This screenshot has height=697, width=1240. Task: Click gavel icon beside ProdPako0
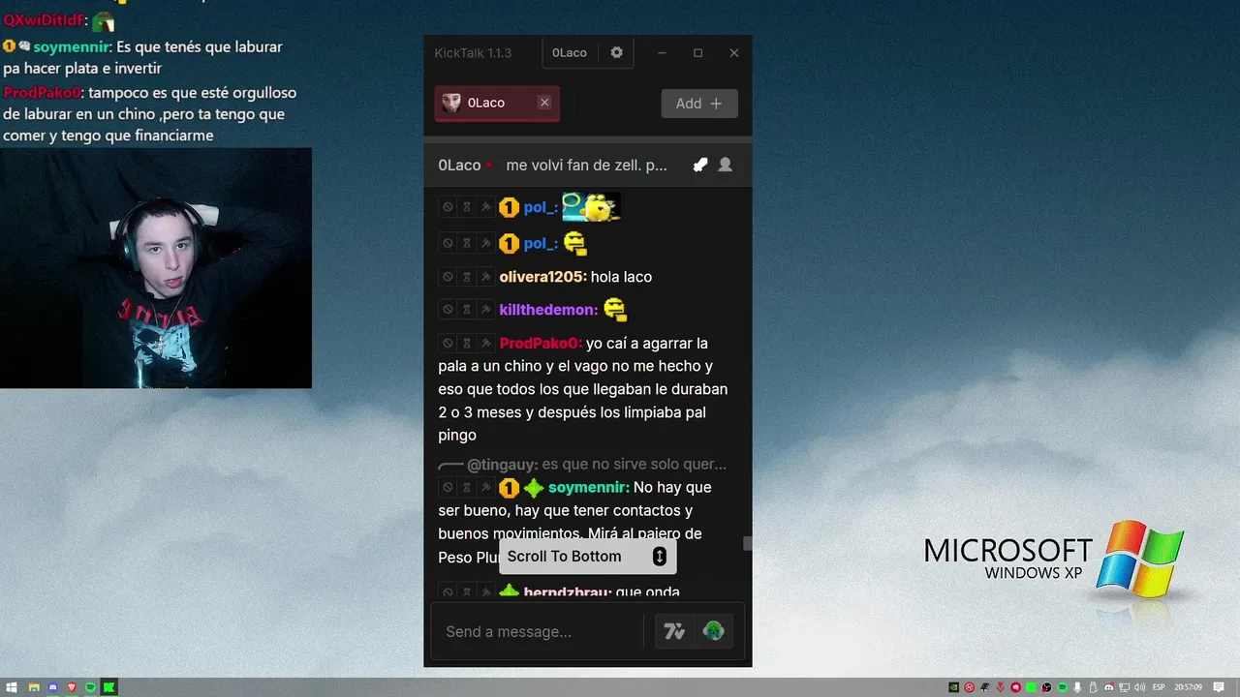point(485,344)
